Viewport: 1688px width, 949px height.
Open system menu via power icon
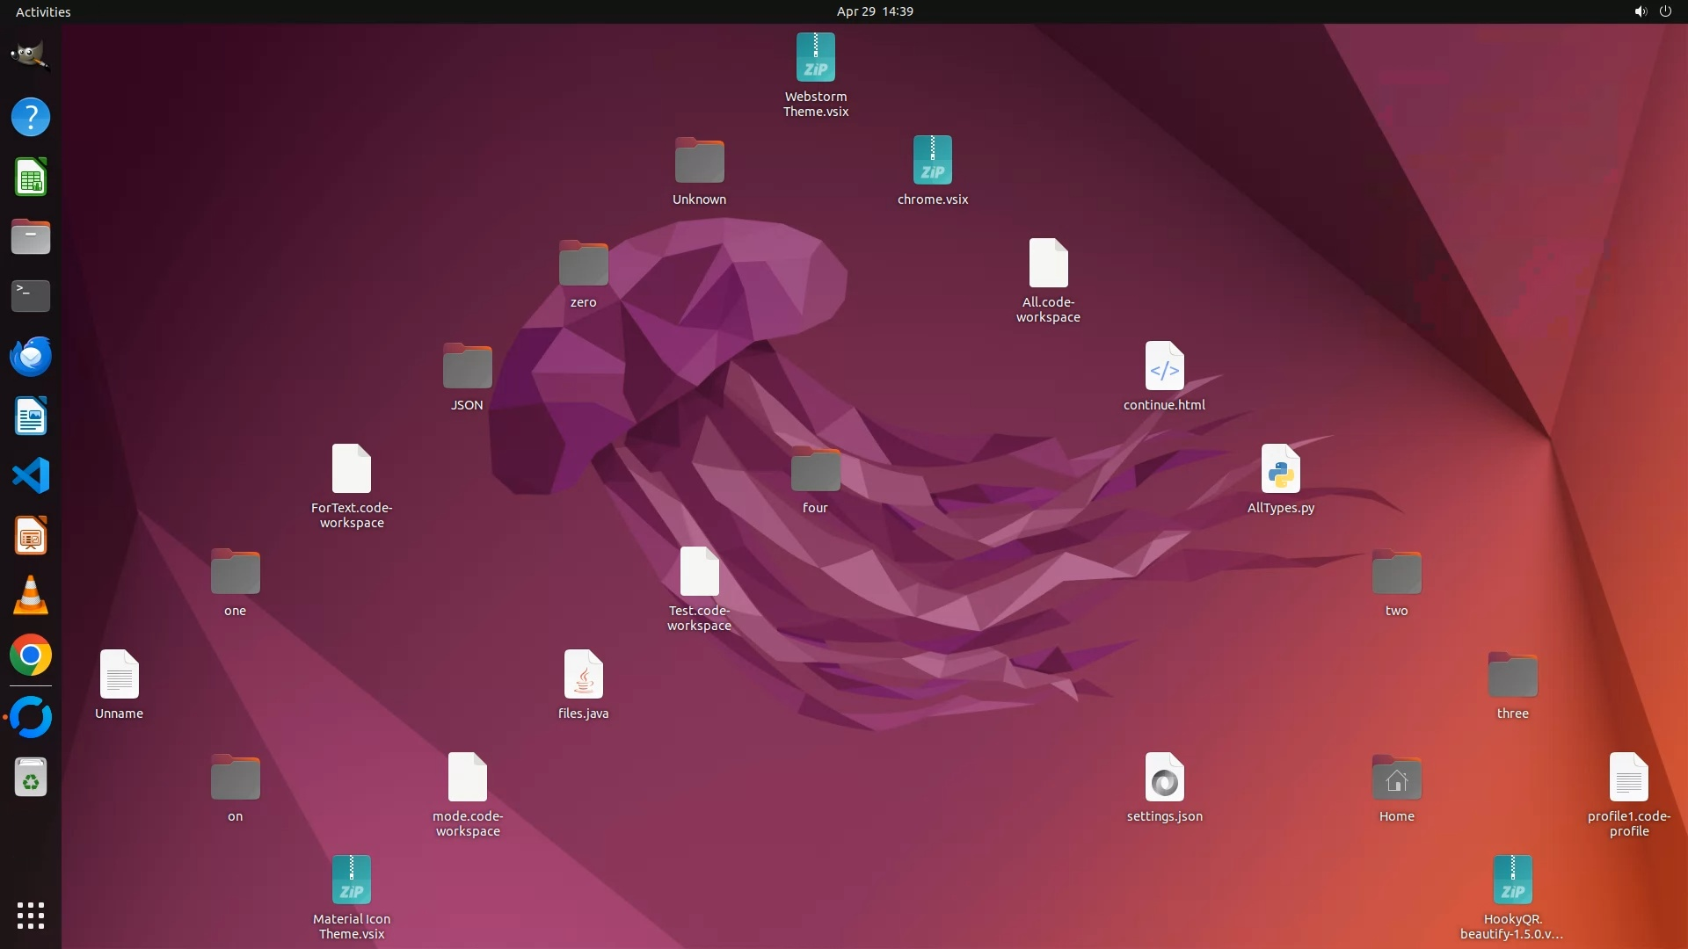(1665, 11)
